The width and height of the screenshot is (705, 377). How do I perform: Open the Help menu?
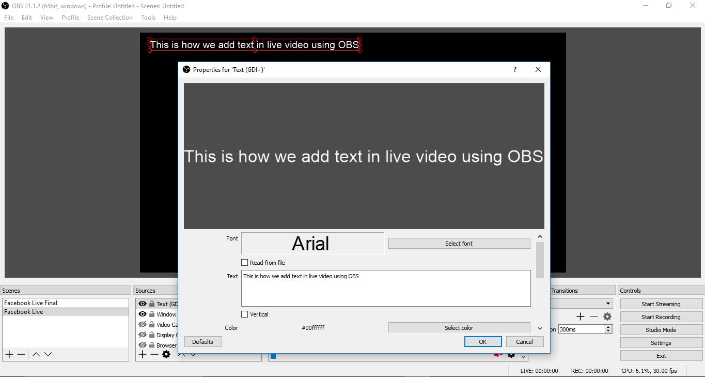click(170, 17)
